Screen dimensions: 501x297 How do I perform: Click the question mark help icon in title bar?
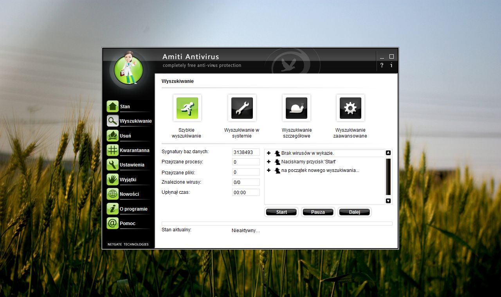coord(382,65)
